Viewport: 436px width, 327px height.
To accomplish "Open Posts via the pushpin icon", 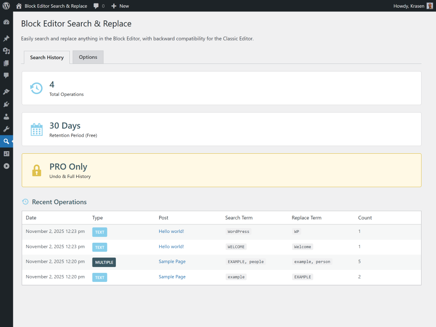I will 6,38.
